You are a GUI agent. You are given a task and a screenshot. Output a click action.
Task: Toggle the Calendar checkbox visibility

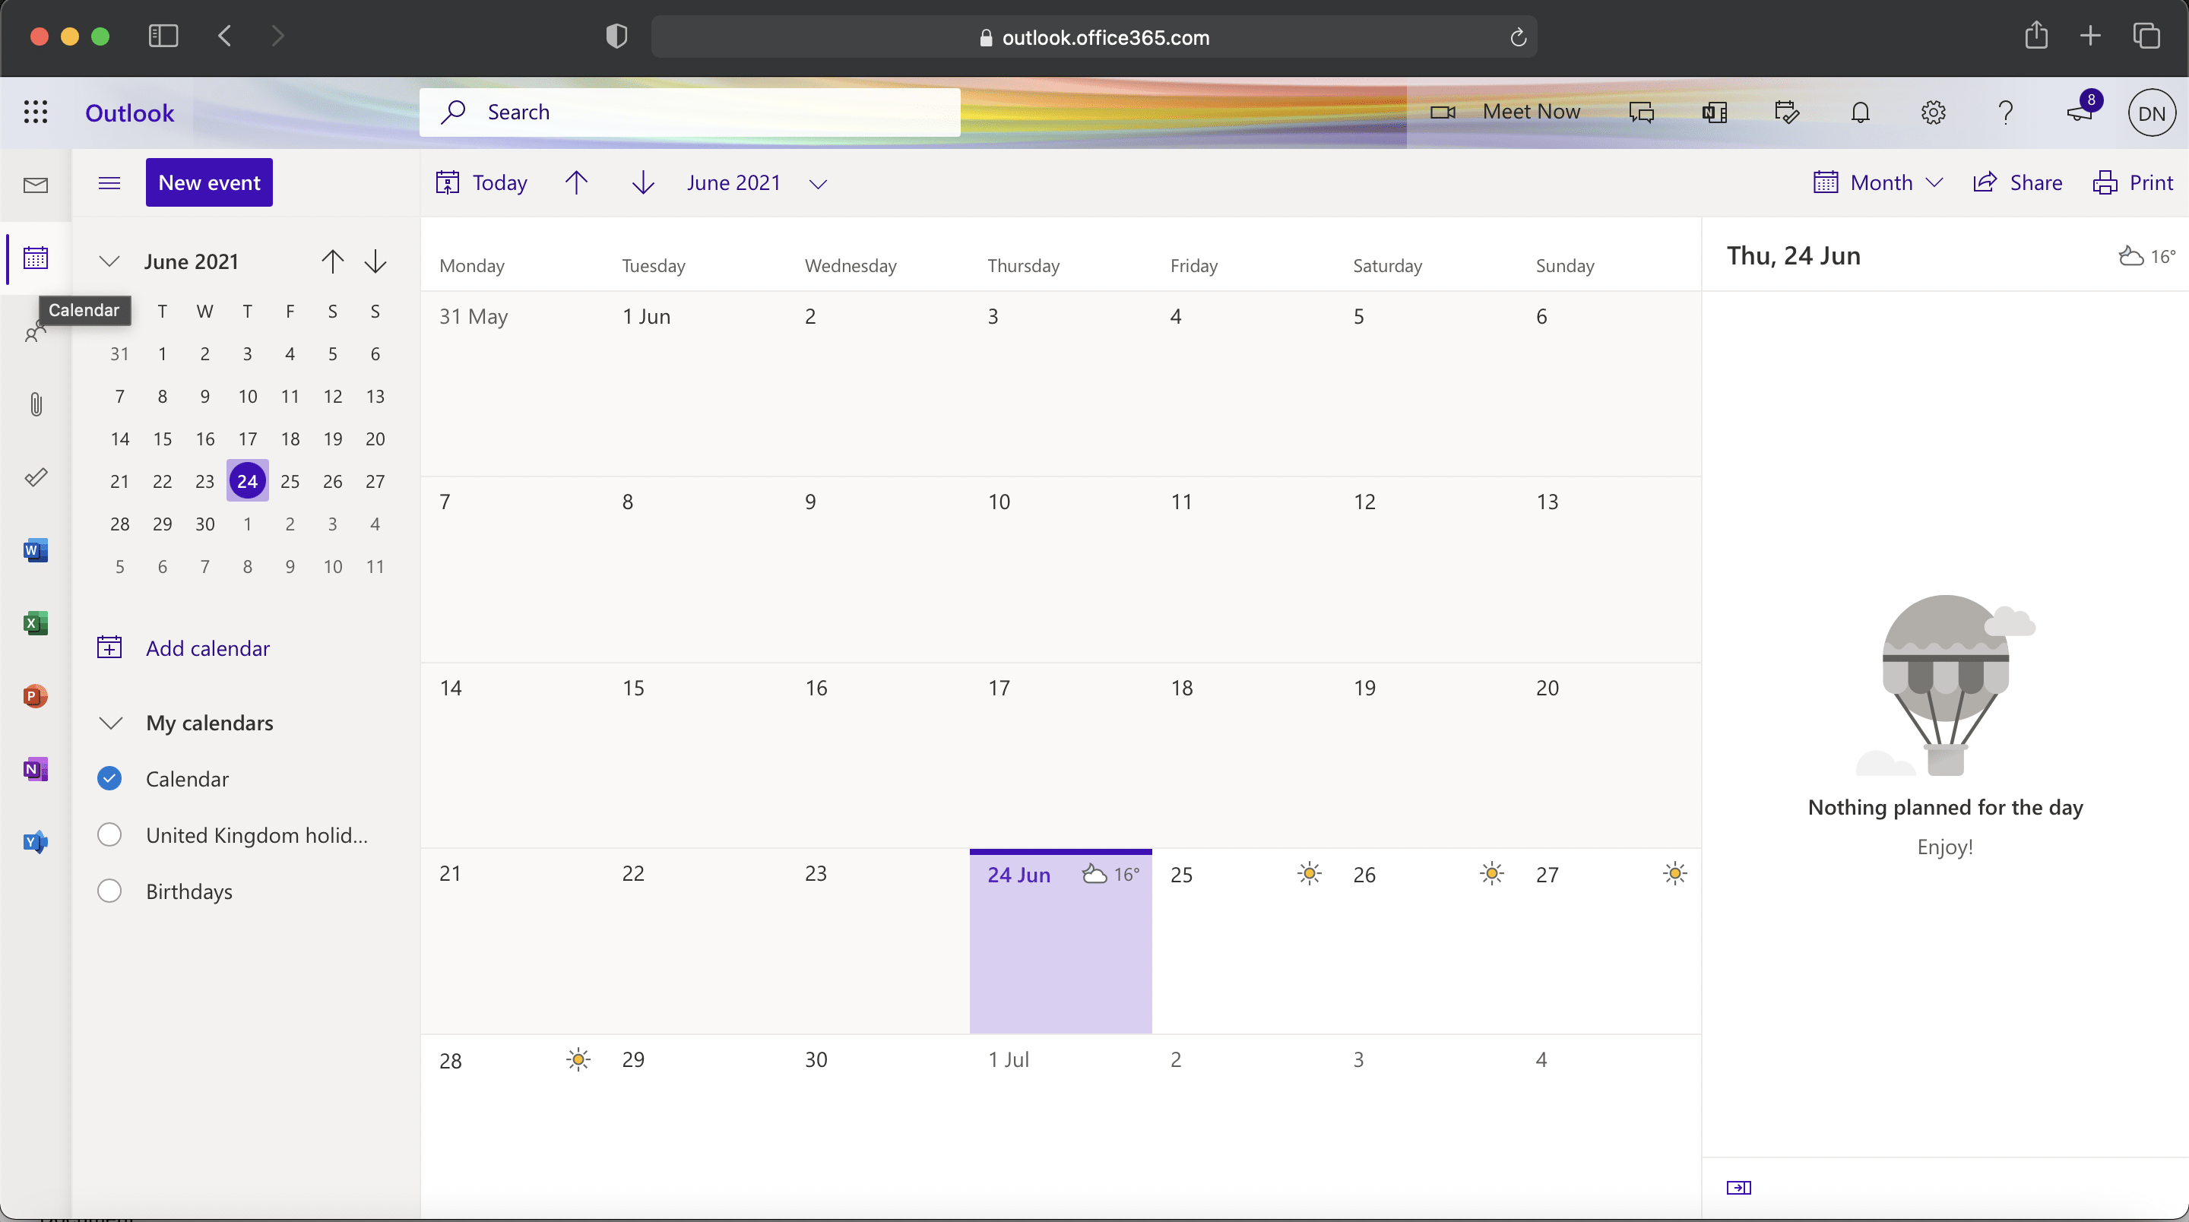point(109,777)
